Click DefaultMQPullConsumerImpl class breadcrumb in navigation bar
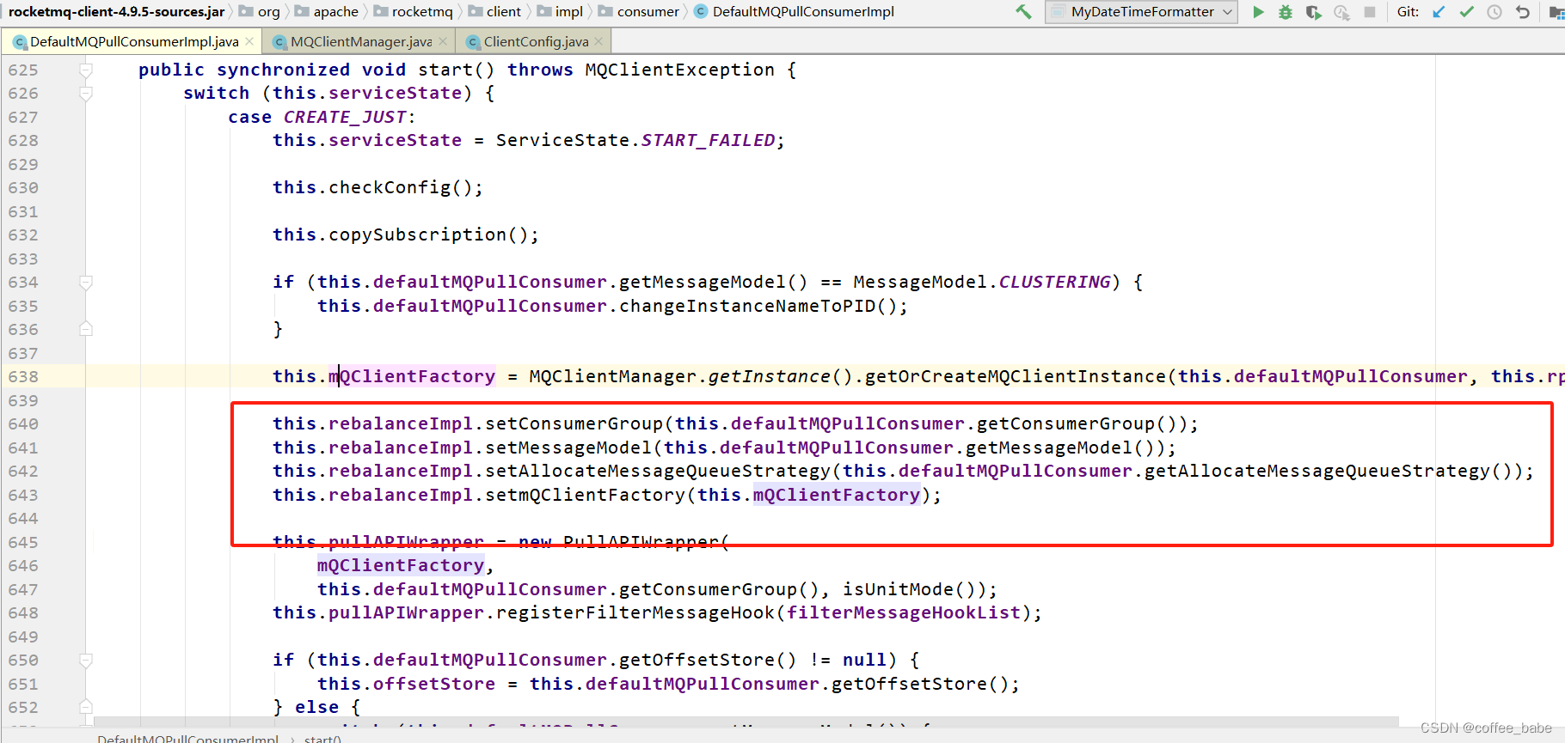This screenshot has height=743, width=1565. pyautogui.click(x=794, y=12)
